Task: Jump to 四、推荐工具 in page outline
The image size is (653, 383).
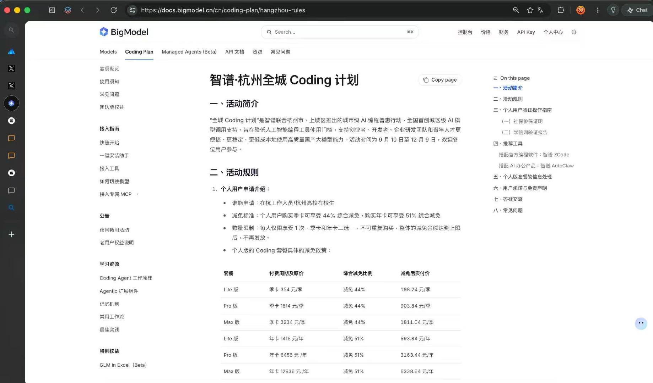Action: pos(508,144)
